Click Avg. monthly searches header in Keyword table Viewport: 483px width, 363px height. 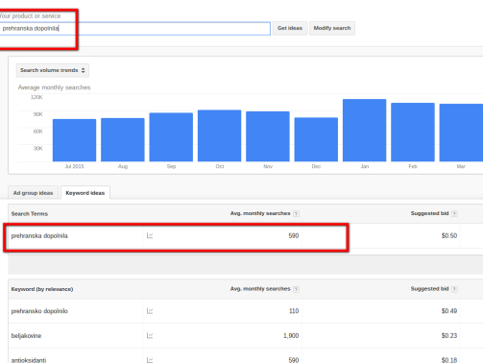(260, 289)
